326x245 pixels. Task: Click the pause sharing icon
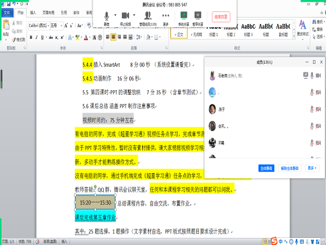tap(198, 16)
